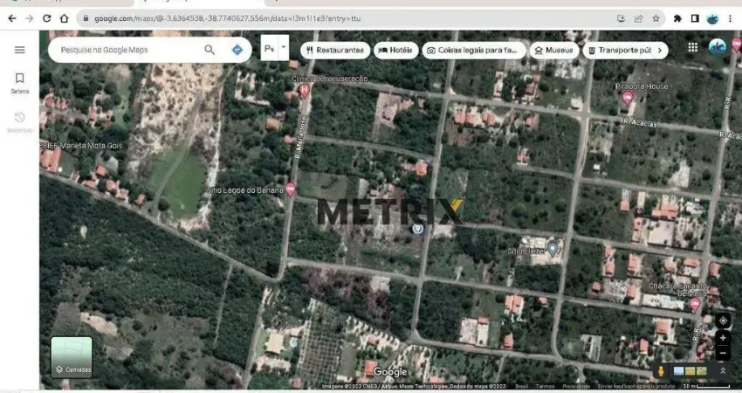Click Enviar feedback sobre o produto
Screen dimensions: 742x393
636,386
